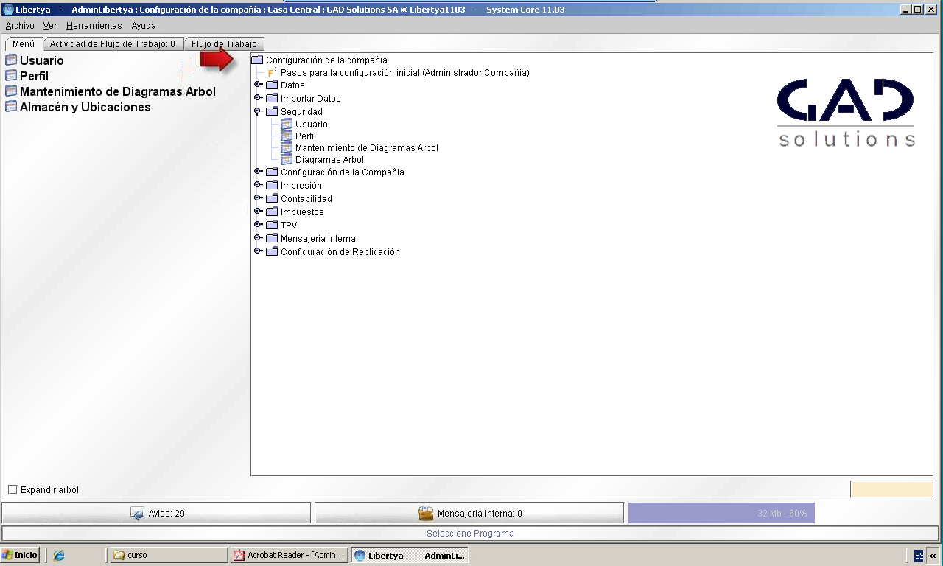Open the Mantenimiento de Diagramas Arbol shortcut icon
Viewport: 943px width, 566px height.
coord(11,91)
